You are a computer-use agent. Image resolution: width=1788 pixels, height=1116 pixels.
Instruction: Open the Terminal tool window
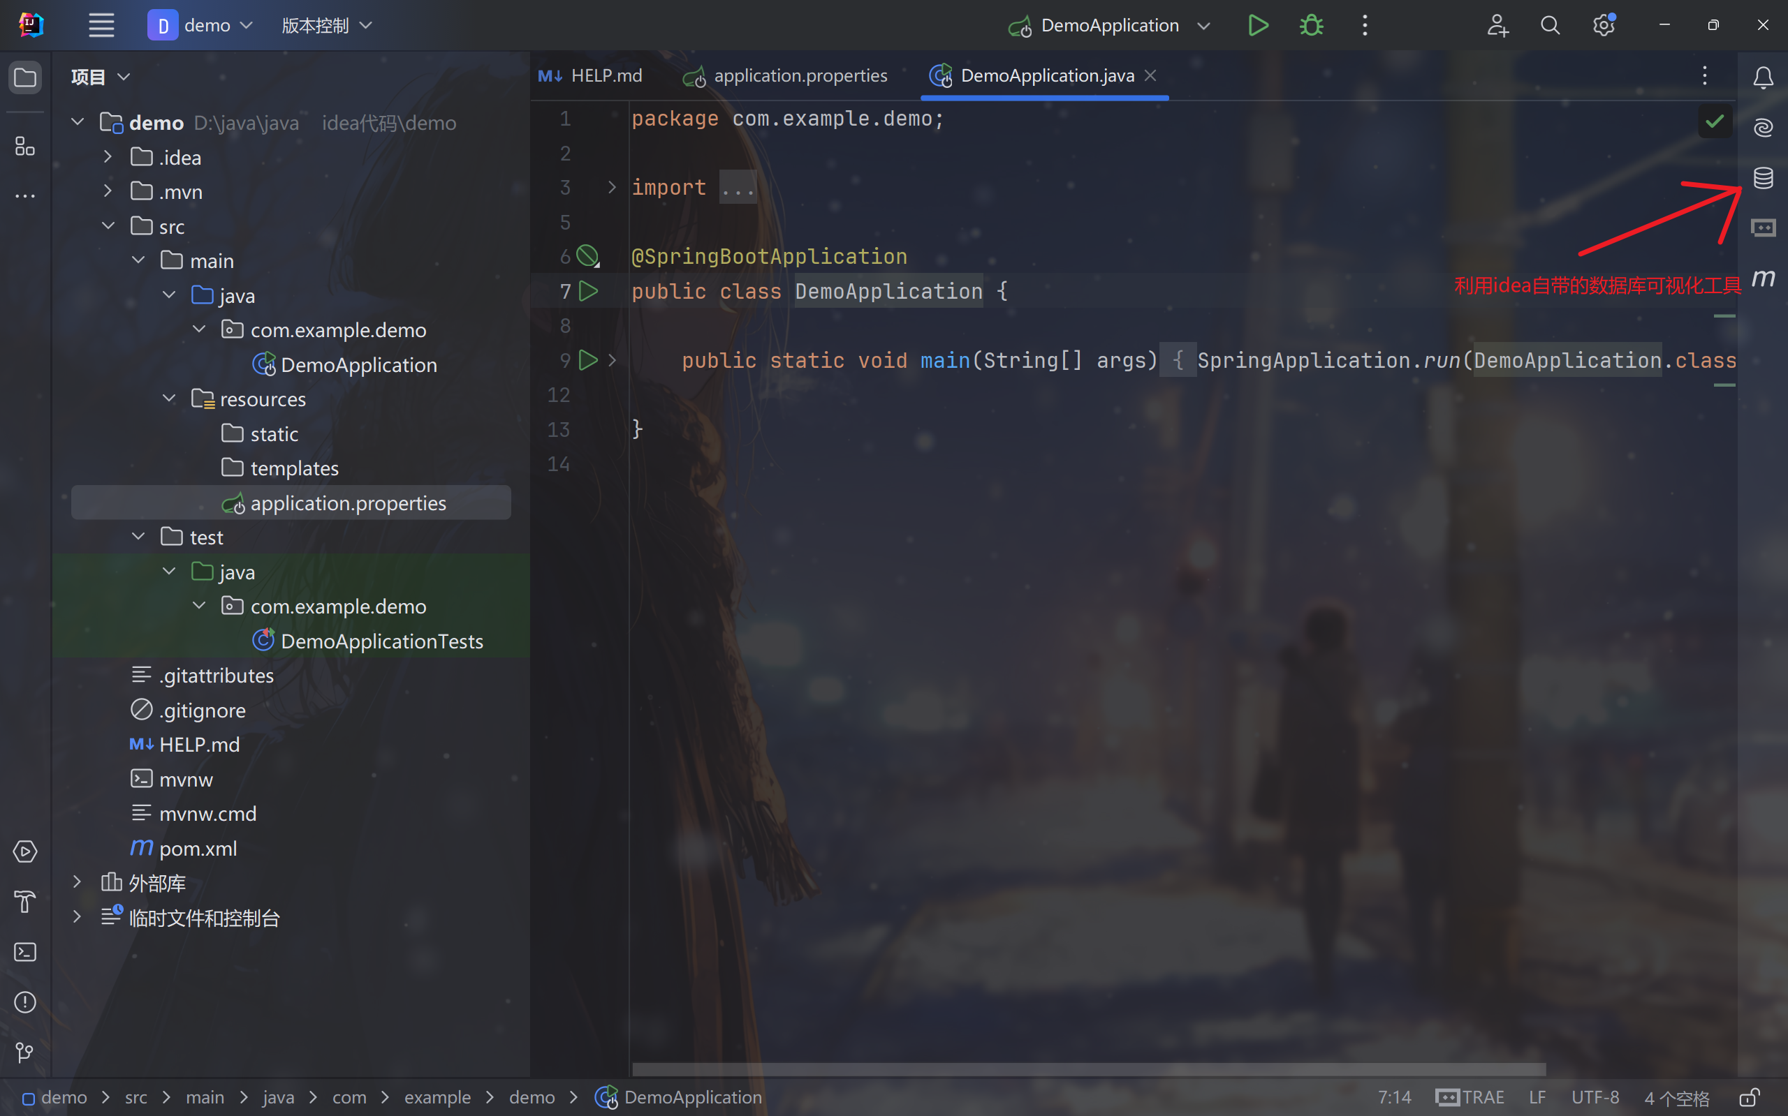pos(25,952)
